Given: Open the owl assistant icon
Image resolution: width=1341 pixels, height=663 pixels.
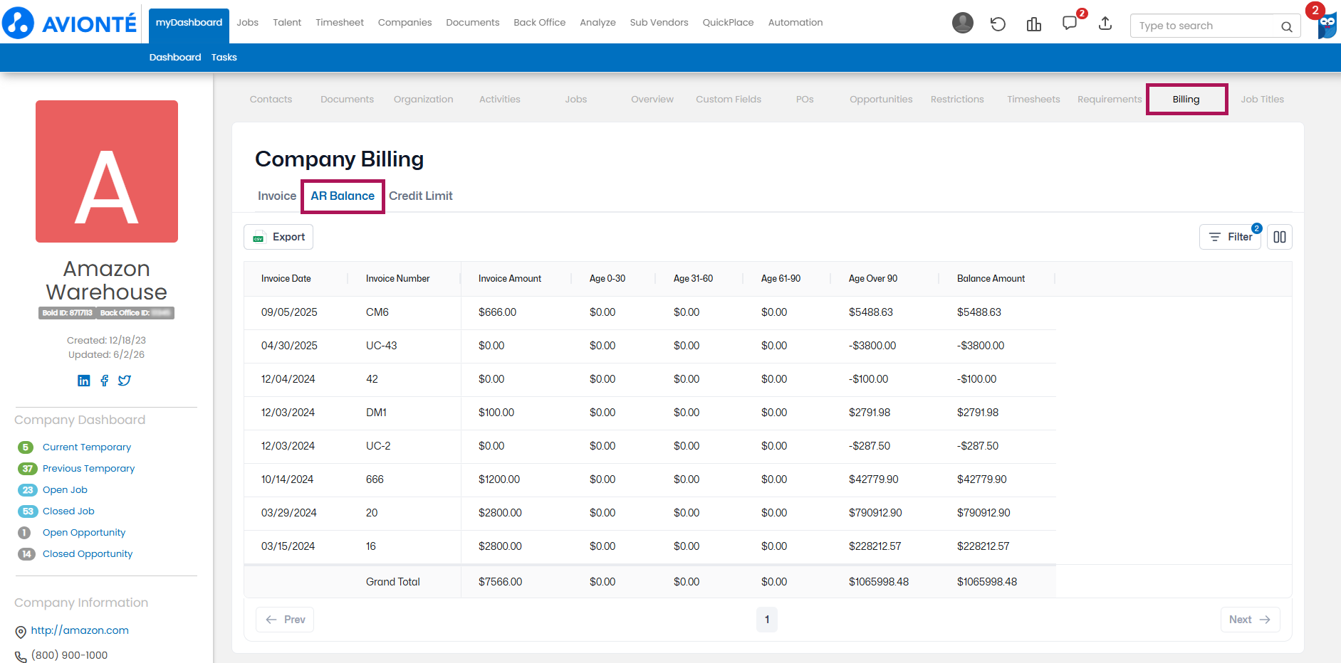Looking at the screenshot, I should point(1327,26).
